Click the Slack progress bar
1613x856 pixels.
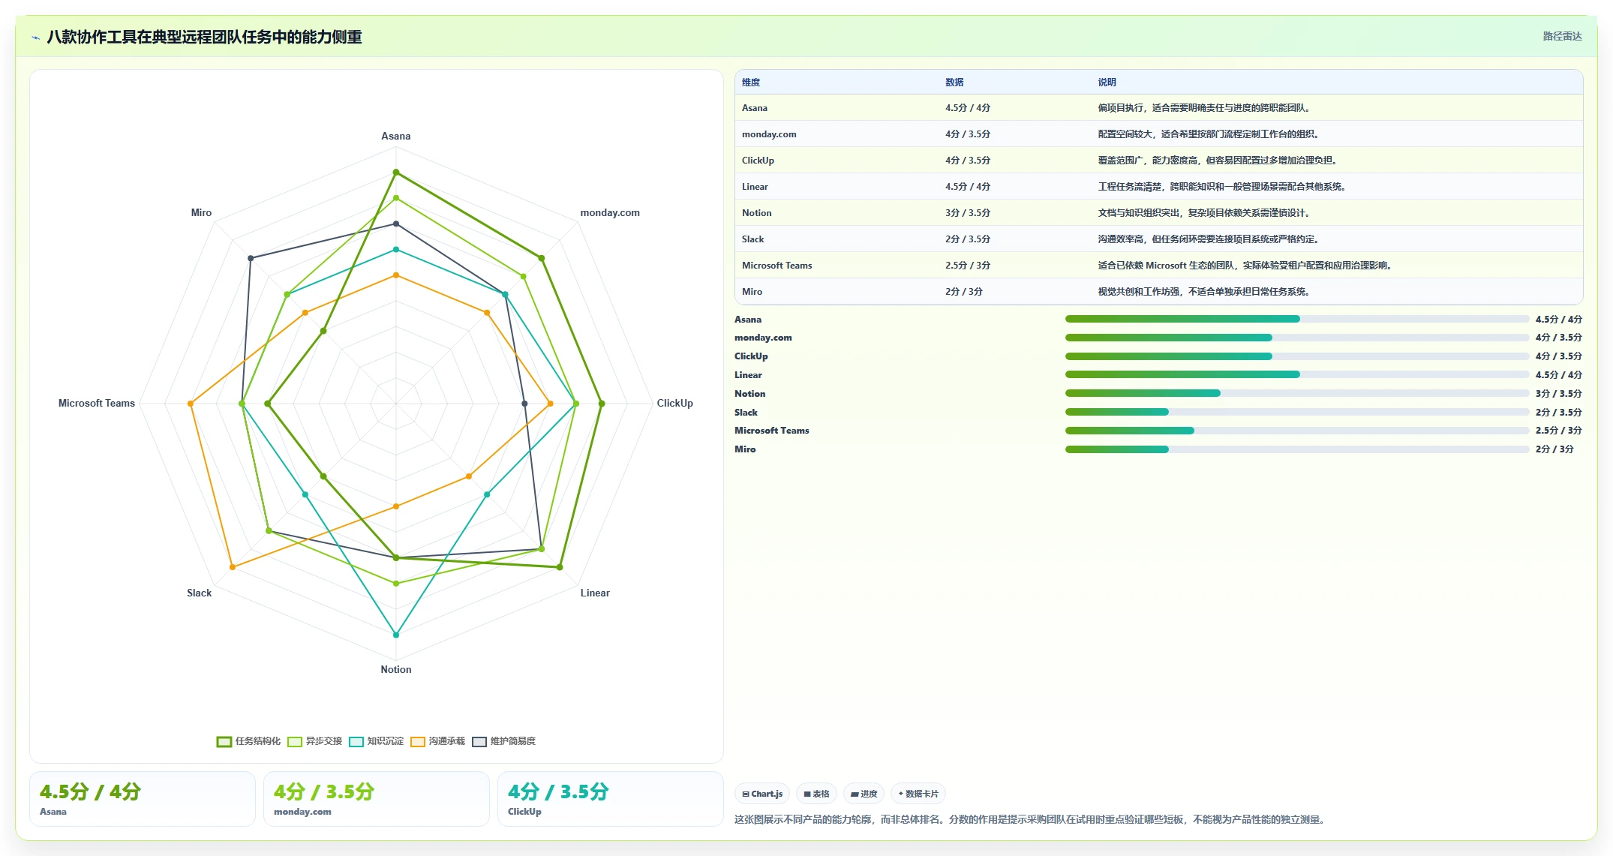pyautogui.click(x=1296, y=412)
